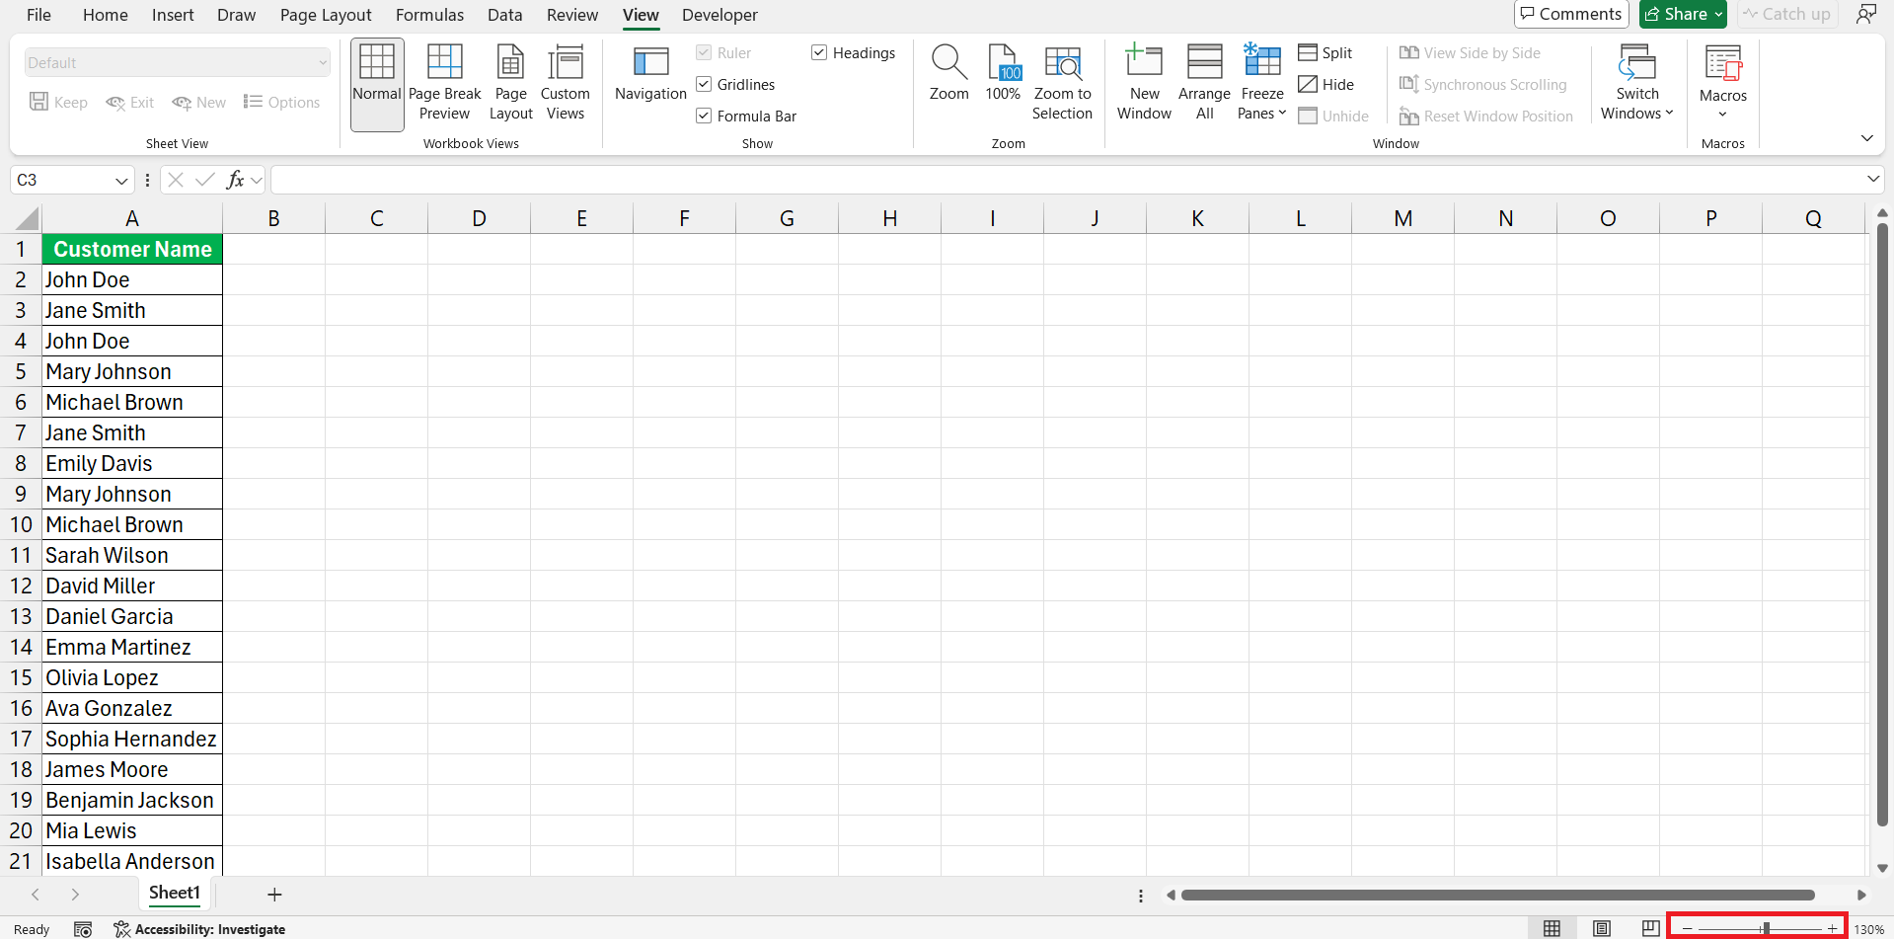Click macro recording icon in status bar
The image size is (1894, 939).
pyautogui.click(x=83, y=929)
